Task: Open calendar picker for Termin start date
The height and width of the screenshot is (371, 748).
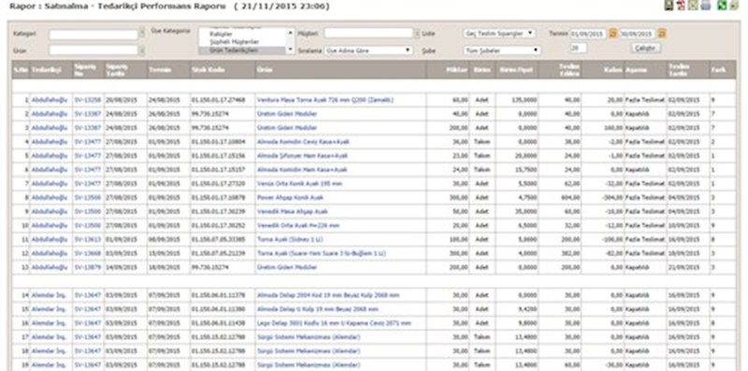Action: (x=613, y=34)
